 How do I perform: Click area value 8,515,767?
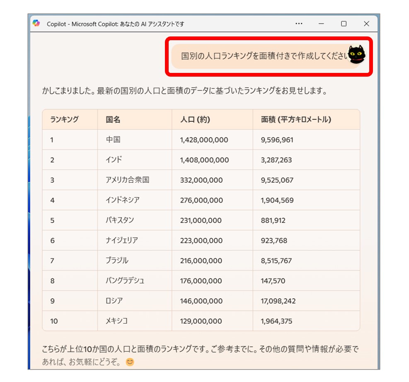pos(276,261)
